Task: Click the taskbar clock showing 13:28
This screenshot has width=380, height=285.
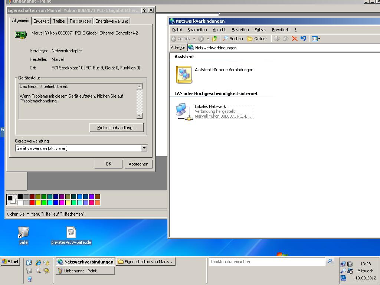Action: coord(366,264)
